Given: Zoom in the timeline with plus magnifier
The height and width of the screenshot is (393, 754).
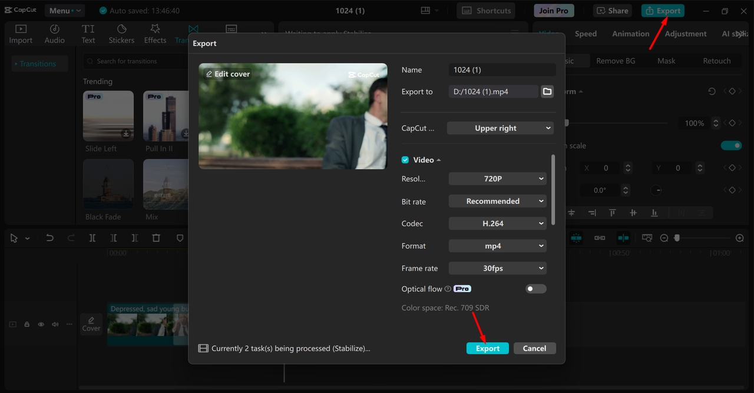Looking at the screenshot, I should pyautogui.click(x=740, y=238).
